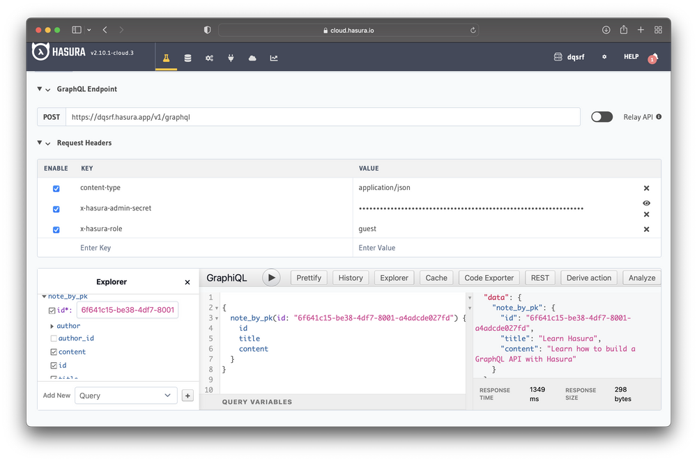
Task: Switch to the History tab
Action: point(350,277)
